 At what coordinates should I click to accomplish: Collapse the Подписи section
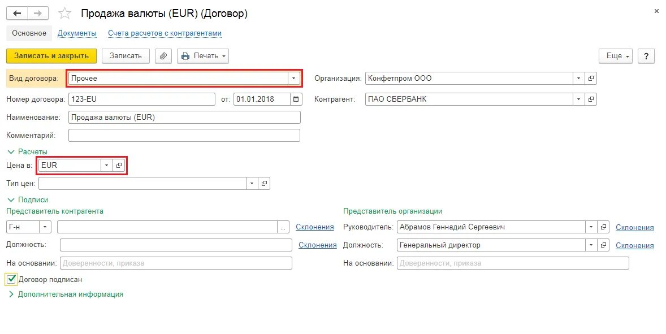coord(28,200)
